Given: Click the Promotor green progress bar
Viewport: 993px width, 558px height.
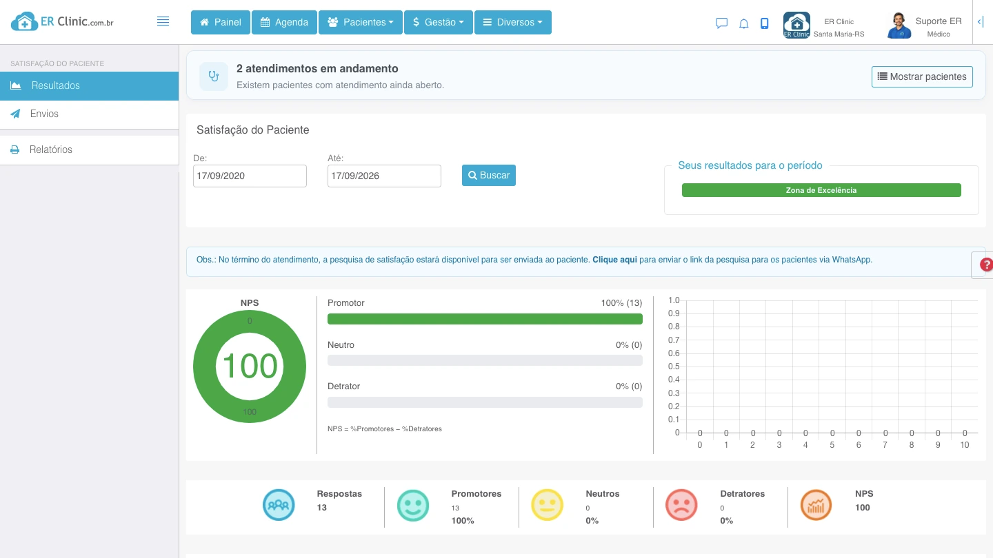Looking at the screenshot, I should coord(485,319).
